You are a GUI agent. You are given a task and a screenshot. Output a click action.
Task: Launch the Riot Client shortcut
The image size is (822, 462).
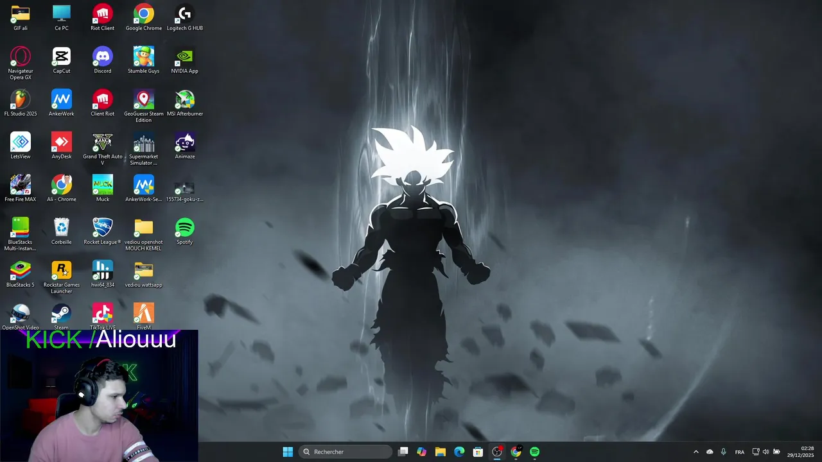(x=103, y=18)
